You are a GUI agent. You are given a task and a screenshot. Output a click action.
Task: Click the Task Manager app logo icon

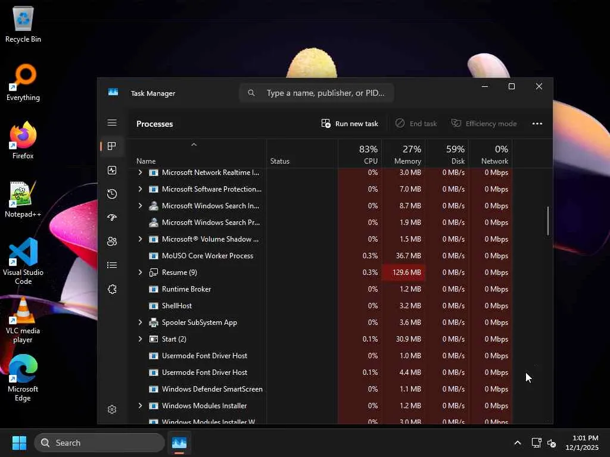pyautogui.click(x=113, y=92)
